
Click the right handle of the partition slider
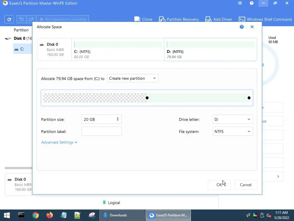(249, 98)
